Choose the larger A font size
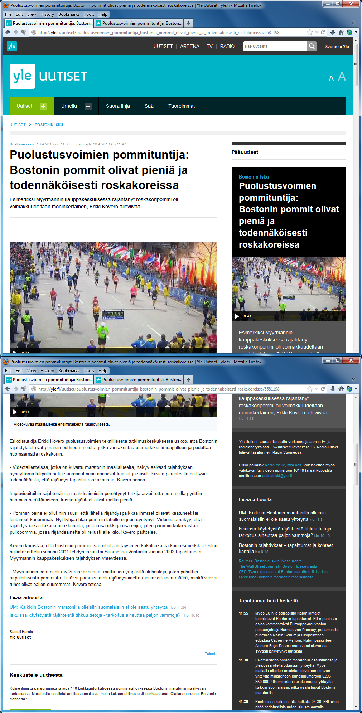The width and height of the screenshot is (362, 713). [x=342, y=77]
